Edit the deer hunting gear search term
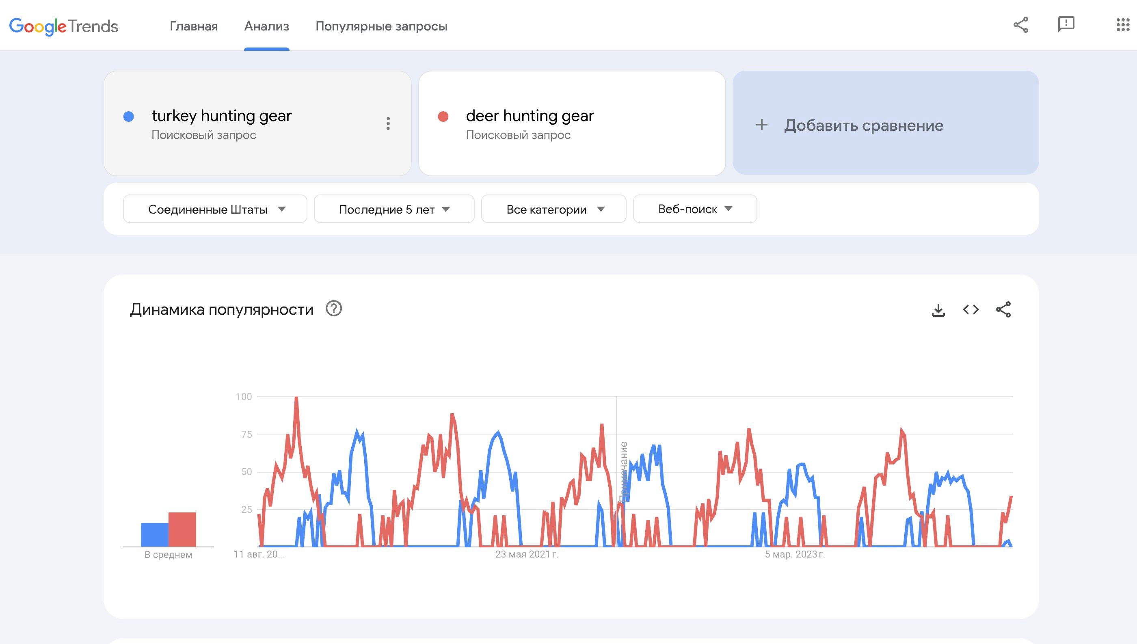Image resolution: width=1137 pixels, height=644 pixels. [x=530, y=116]
